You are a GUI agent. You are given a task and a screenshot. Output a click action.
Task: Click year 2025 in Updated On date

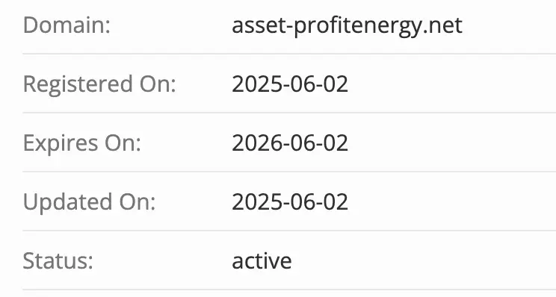pyautogui.click(x=256, y=202)
